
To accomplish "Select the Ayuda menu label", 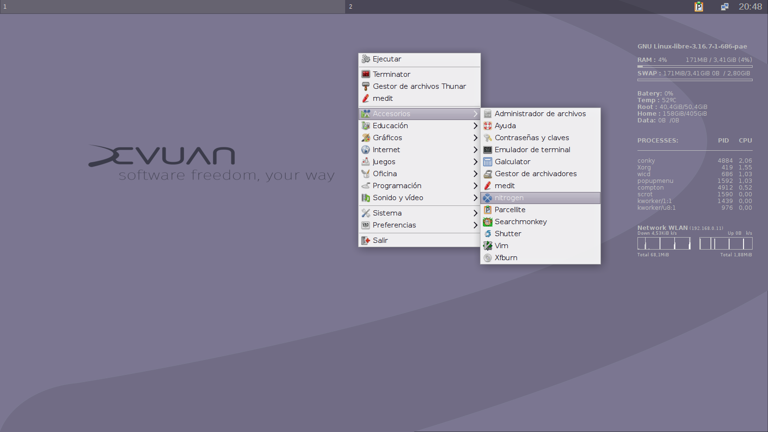I will [x=505, y=126].
